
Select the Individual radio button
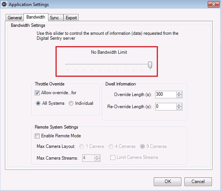(x=71, y=103)
